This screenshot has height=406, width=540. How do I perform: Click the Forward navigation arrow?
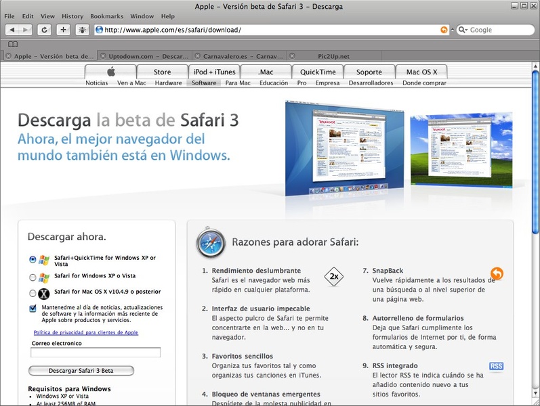pyautogui.click(x=26, y=30)
